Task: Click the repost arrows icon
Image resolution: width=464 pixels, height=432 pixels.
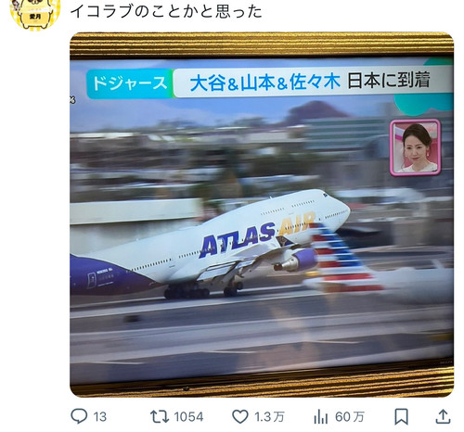Action: pyautogui.click(x=160, y=416)
